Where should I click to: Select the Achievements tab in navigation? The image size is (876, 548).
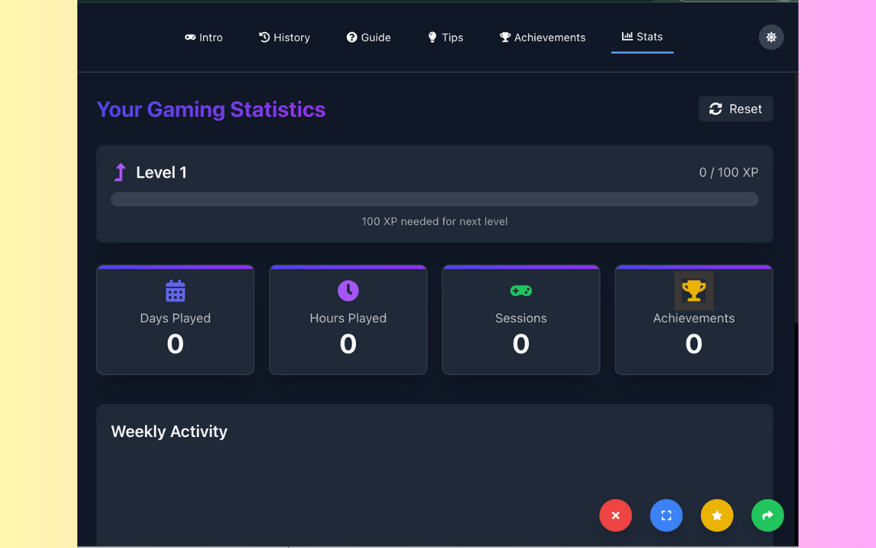542,38
